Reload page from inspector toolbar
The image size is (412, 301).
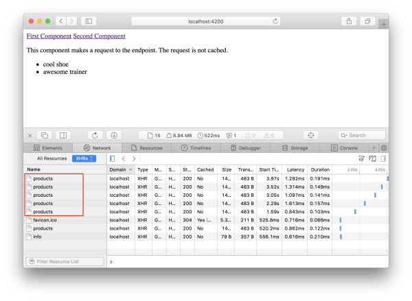(x=95, y=135)
